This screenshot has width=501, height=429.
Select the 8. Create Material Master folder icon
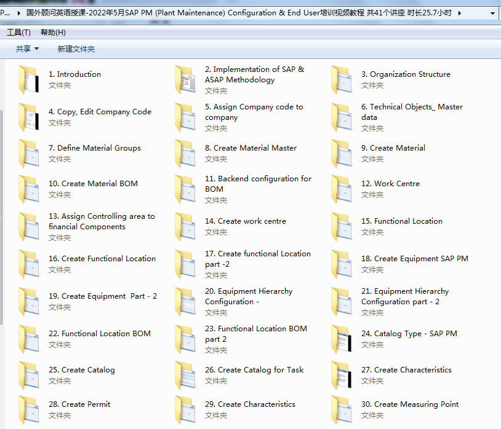[185, 154]
